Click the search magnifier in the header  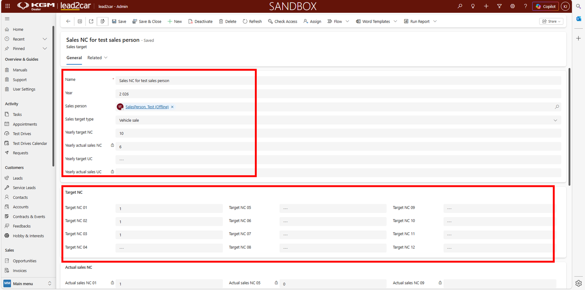point(460,6)
